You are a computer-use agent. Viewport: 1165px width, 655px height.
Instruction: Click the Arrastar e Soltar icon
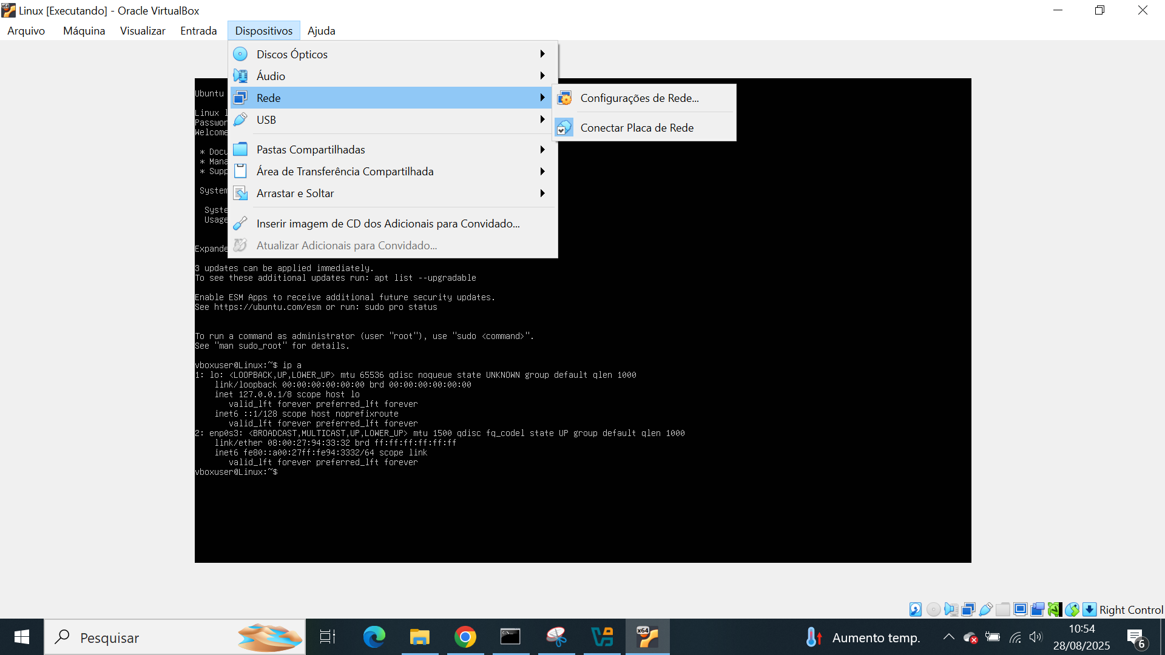tap(240, 193)
